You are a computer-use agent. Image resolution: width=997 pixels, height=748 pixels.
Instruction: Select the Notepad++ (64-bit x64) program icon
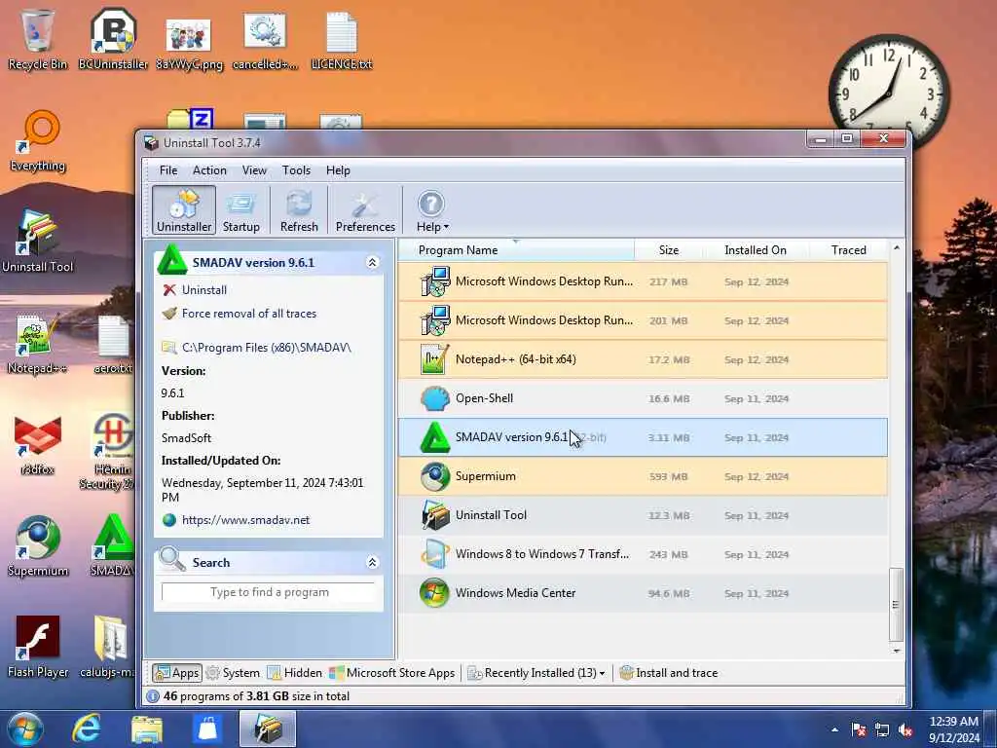(x=435, y=359)
